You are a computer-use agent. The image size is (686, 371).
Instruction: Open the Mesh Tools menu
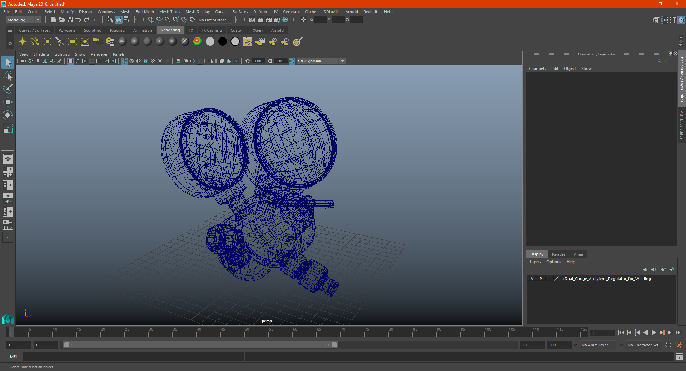coord(169,12)
